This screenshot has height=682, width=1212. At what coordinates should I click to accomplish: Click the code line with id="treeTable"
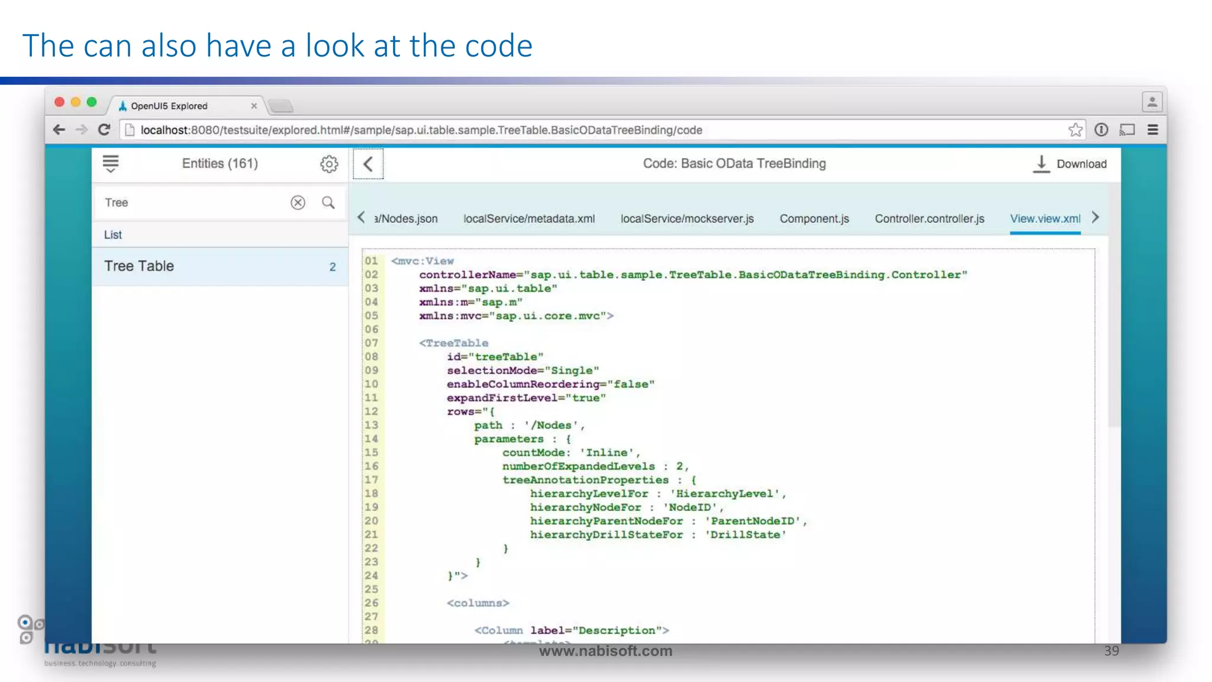pyautogui.click(x=495, y=356)
